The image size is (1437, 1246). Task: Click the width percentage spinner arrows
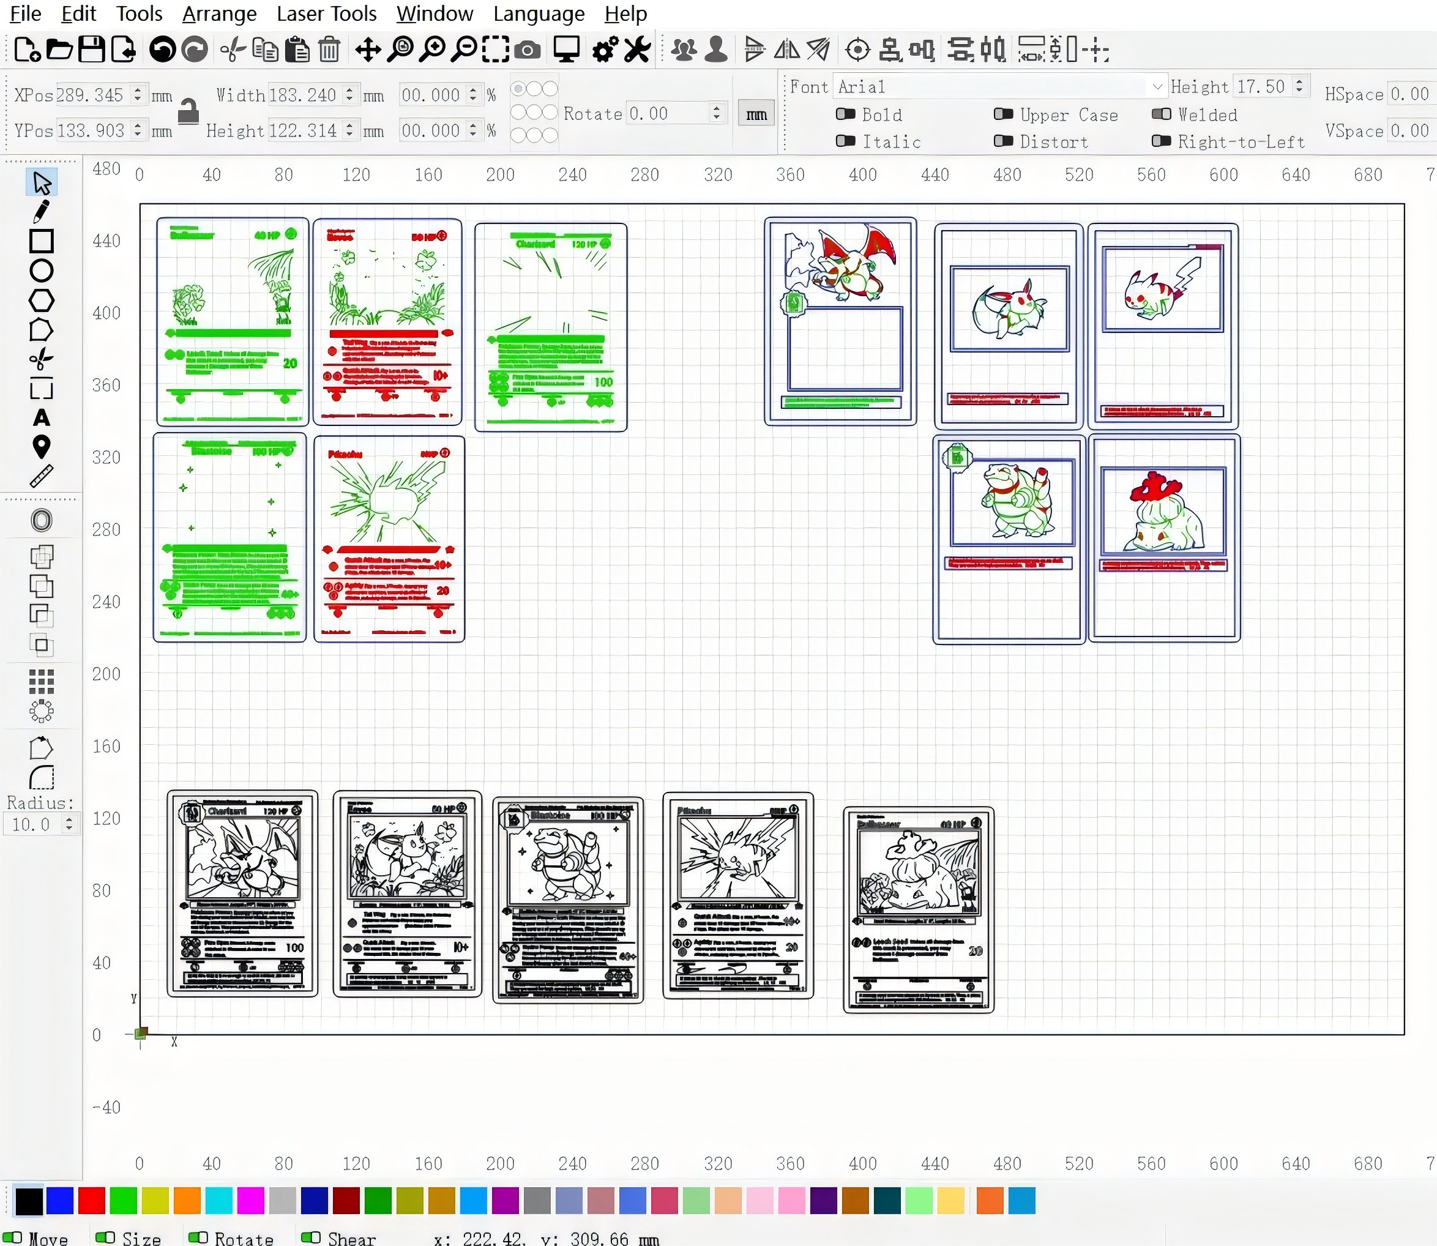474,95
